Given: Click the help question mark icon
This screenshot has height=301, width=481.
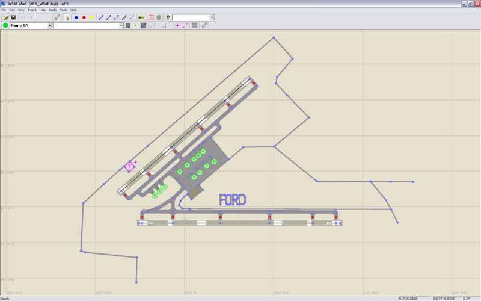Looking at the screenshot, I should [x=168, y=17].
